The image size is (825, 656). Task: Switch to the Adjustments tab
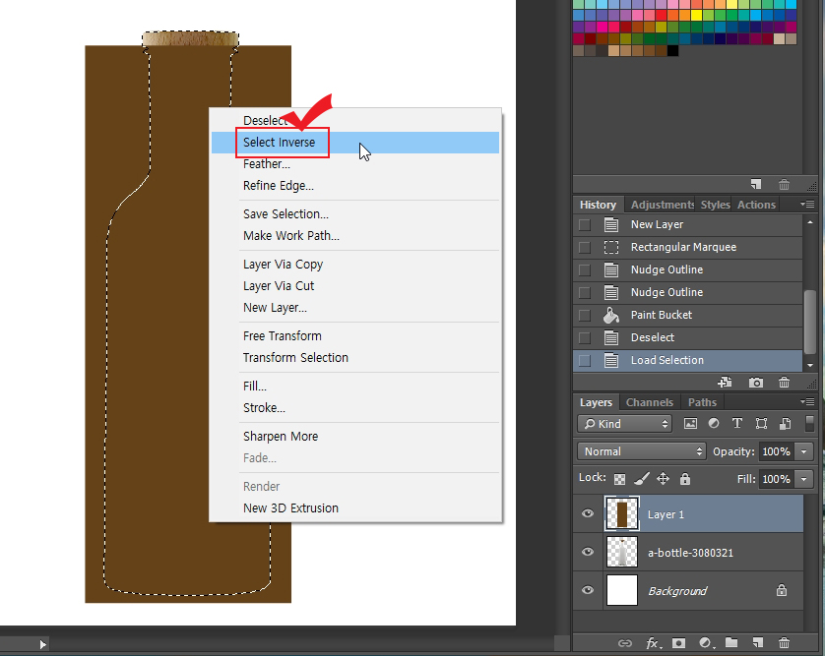pyautogui.click(x=663, y=205)
